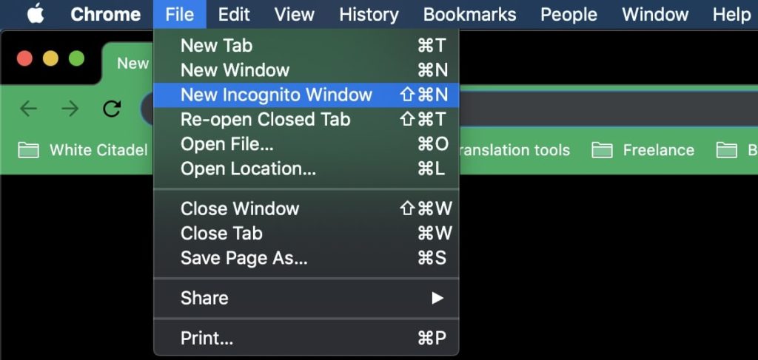Choose Open File… menu item

click(306, 144)
